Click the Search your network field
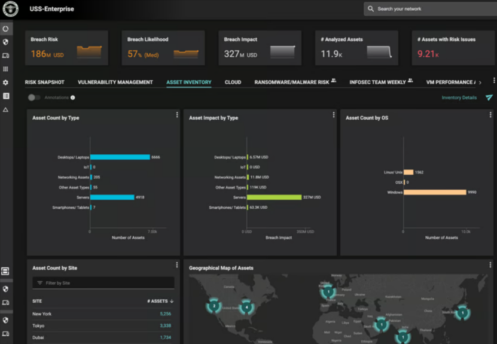Viewport: 497px width, 344px height. (x=431, y=9)
